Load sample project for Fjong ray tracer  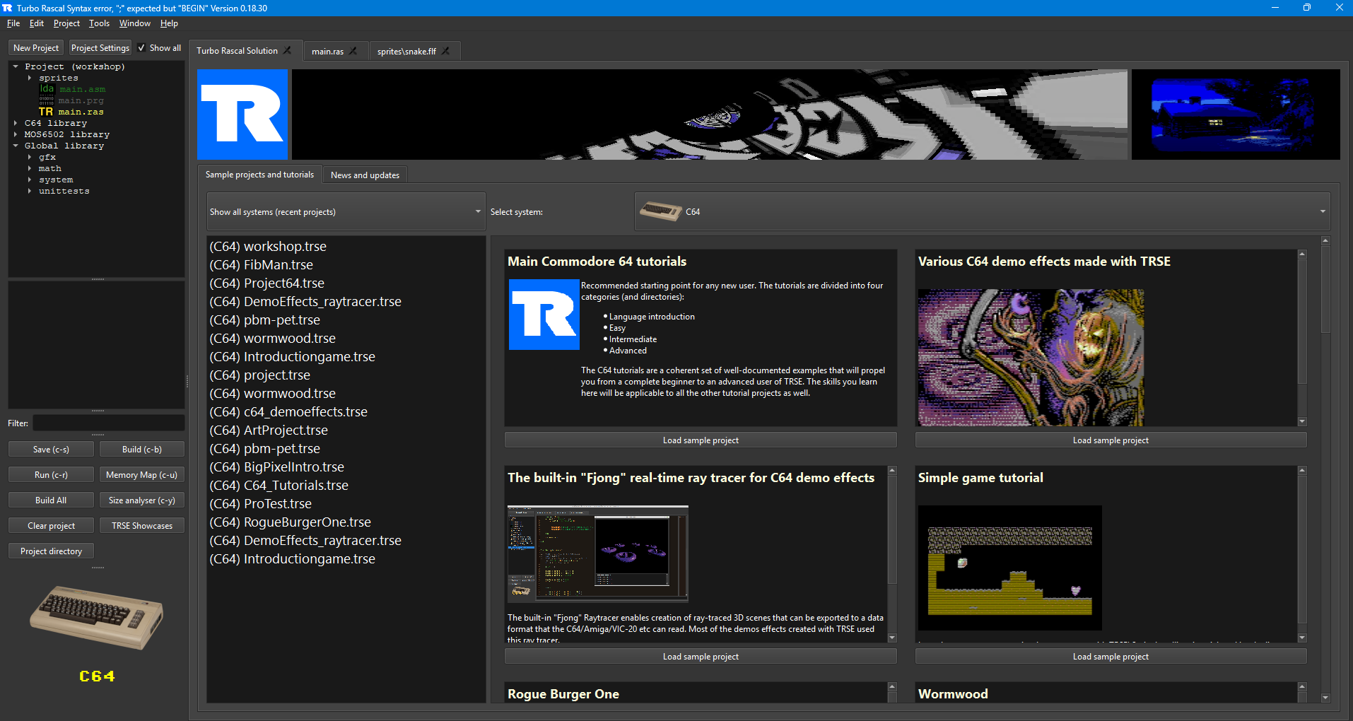(701, 656)
